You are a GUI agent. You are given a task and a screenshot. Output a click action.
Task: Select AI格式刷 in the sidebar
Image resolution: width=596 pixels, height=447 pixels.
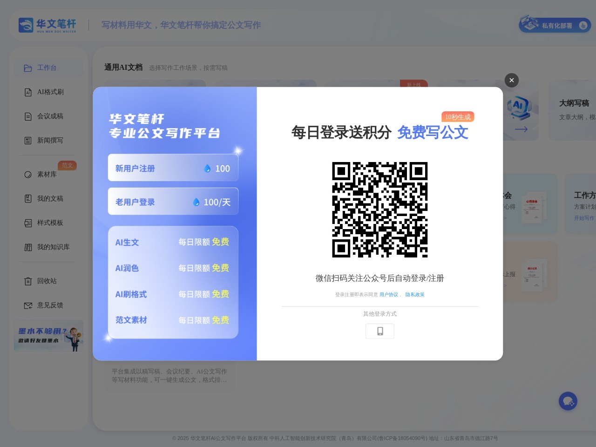[50, 92]
